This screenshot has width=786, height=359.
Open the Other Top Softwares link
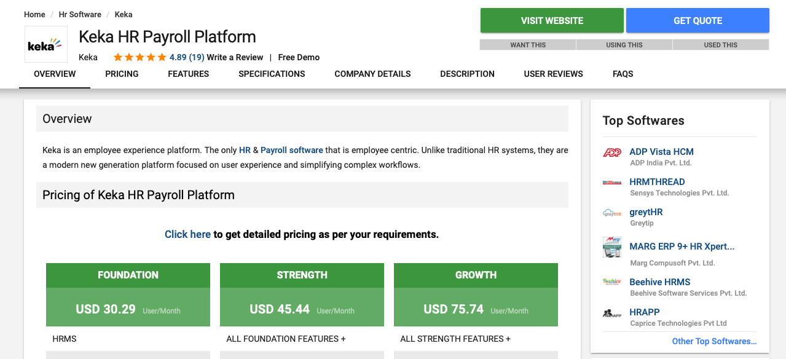point(714,341)
